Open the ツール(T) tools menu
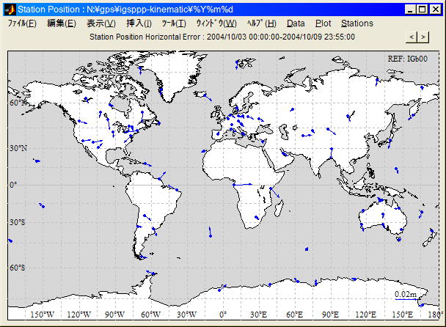Image resolution: width=446 pixels, height=327 pixels. (x=174, y=23)
